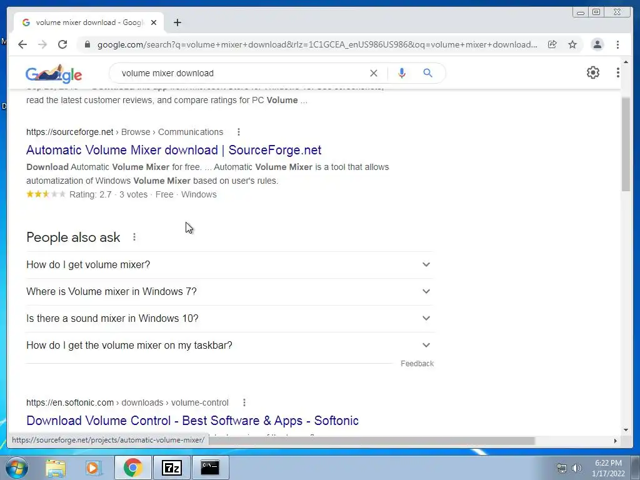Image resolution: width=640 pixels, height=480 pixels.
Task: Click the scroll up arrow
Action: [626, 62]
